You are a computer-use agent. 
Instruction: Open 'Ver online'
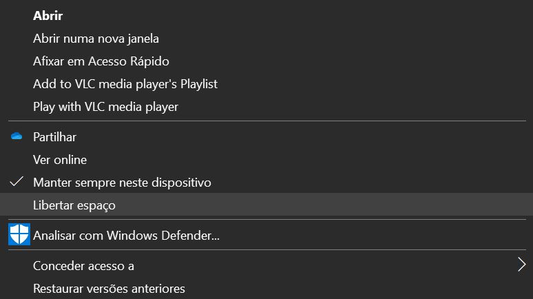point(59,160)
